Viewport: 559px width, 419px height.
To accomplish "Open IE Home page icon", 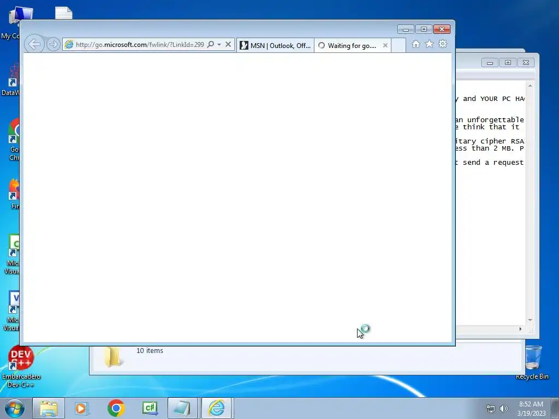I will pyautogui.click(x=415, y=44).
